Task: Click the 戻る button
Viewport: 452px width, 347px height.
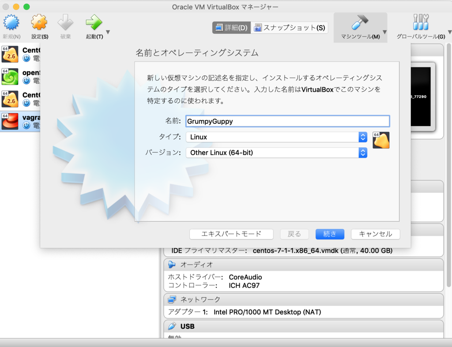Action: (x=294, y=234)
